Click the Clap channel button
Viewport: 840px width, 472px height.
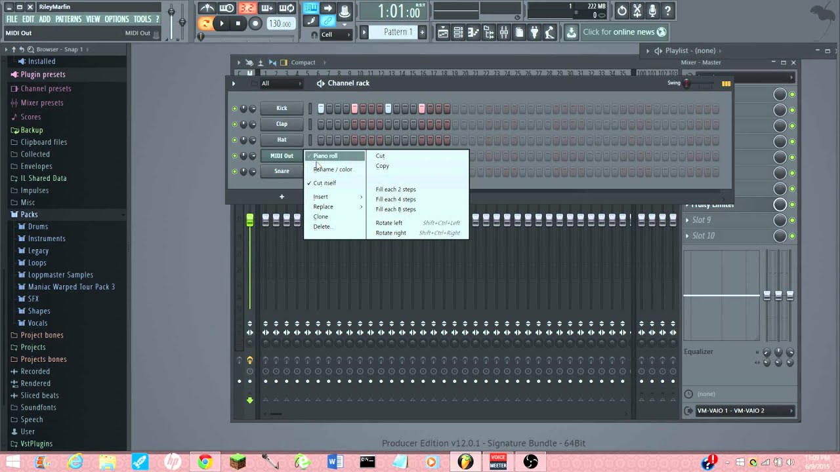282,124
